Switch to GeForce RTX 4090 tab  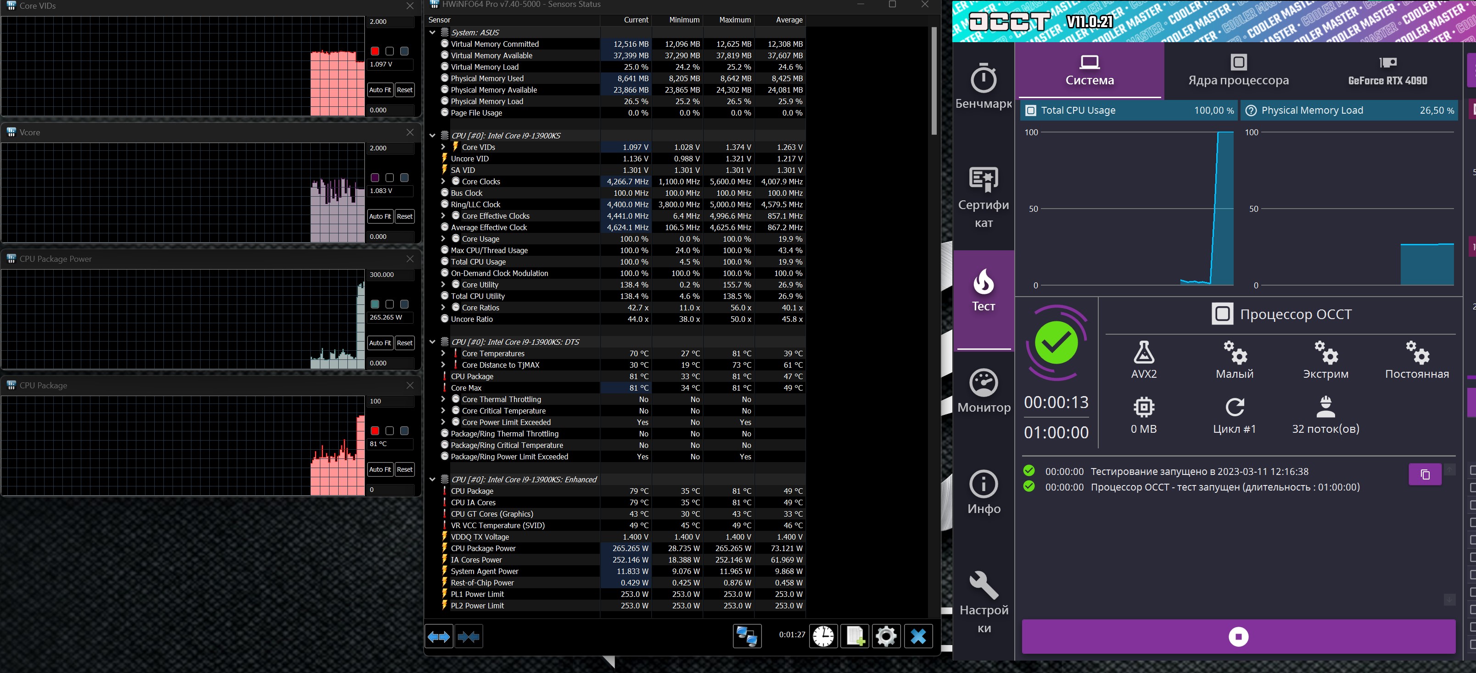(x=1387, y=71)
